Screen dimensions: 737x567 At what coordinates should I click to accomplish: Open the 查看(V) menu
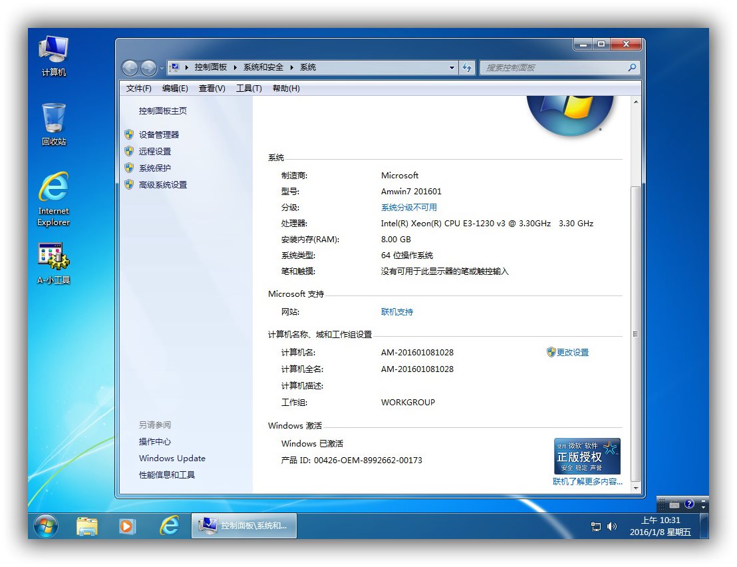tap(212, 89)
